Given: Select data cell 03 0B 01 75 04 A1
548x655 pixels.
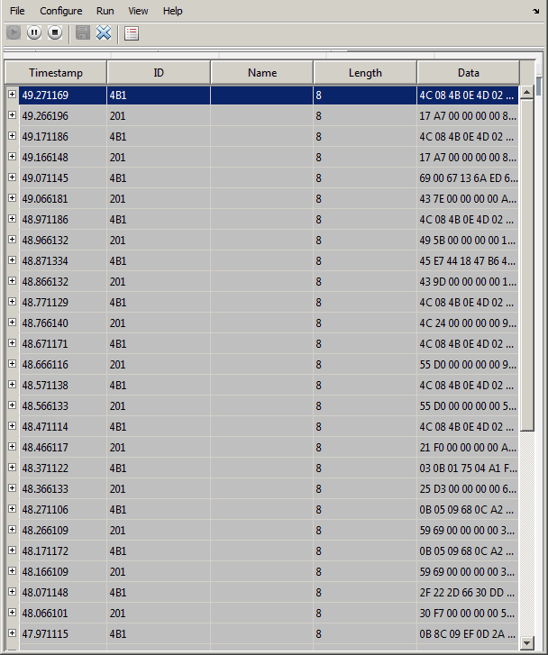Looking at the screenshot, I should (468, 469).
